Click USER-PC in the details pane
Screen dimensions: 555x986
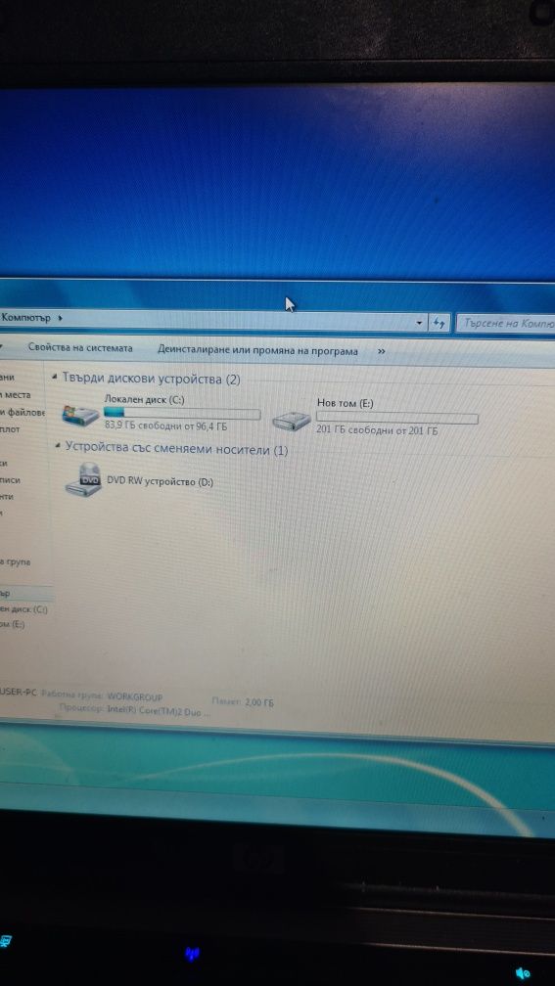pyautogui.click(x=19, y=692)
